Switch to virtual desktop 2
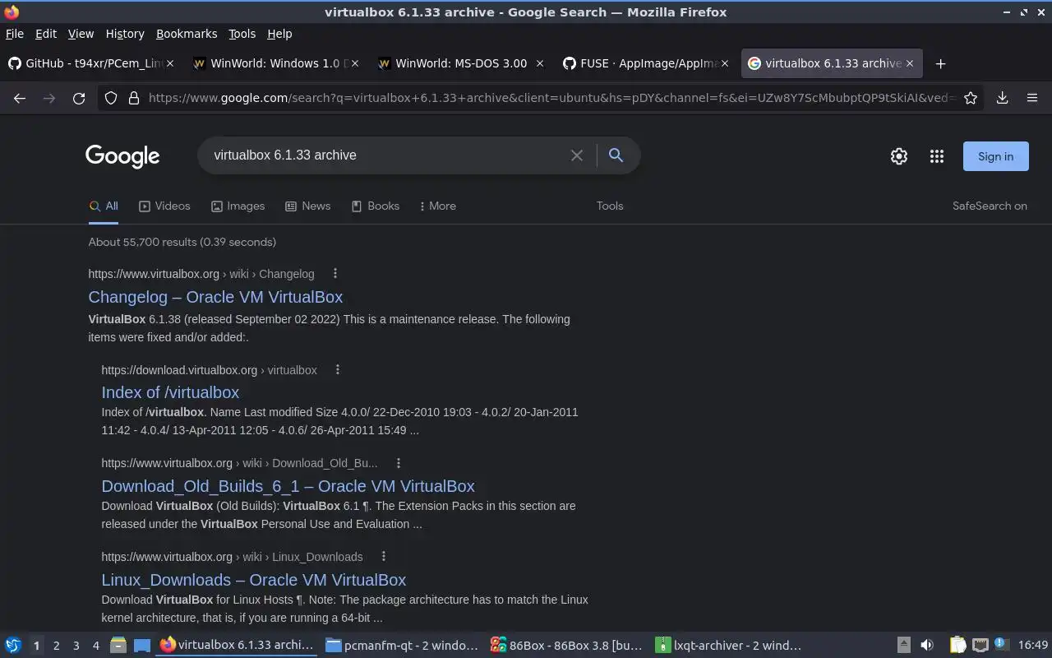This screenshot has height=658, width=1052. [56, 646]
